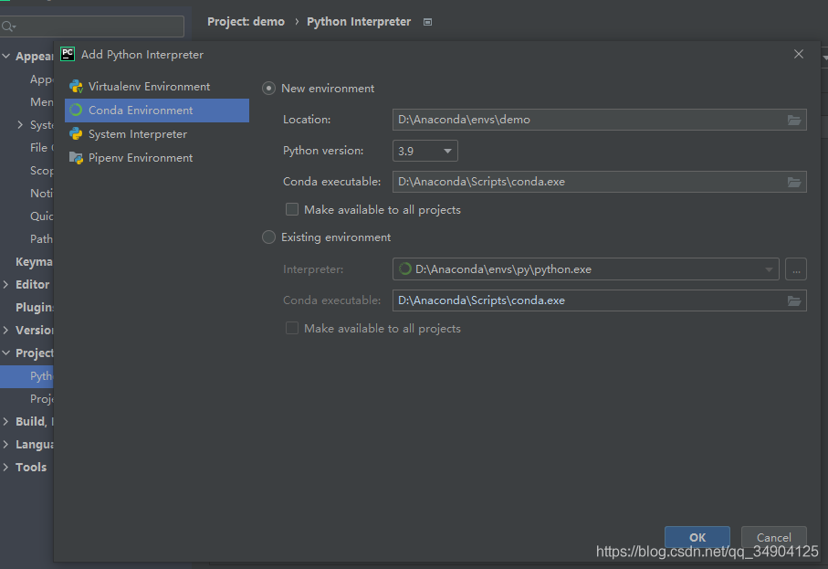
Task: Expand the Editor settings section
Action: pos(7,285)
